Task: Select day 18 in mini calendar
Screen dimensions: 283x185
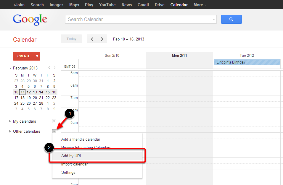Action: [22, 98]
